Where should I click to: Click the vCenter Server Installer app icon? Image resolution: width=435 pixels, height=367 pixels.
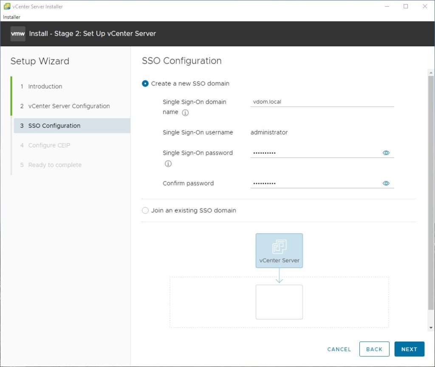coord(7,6)
